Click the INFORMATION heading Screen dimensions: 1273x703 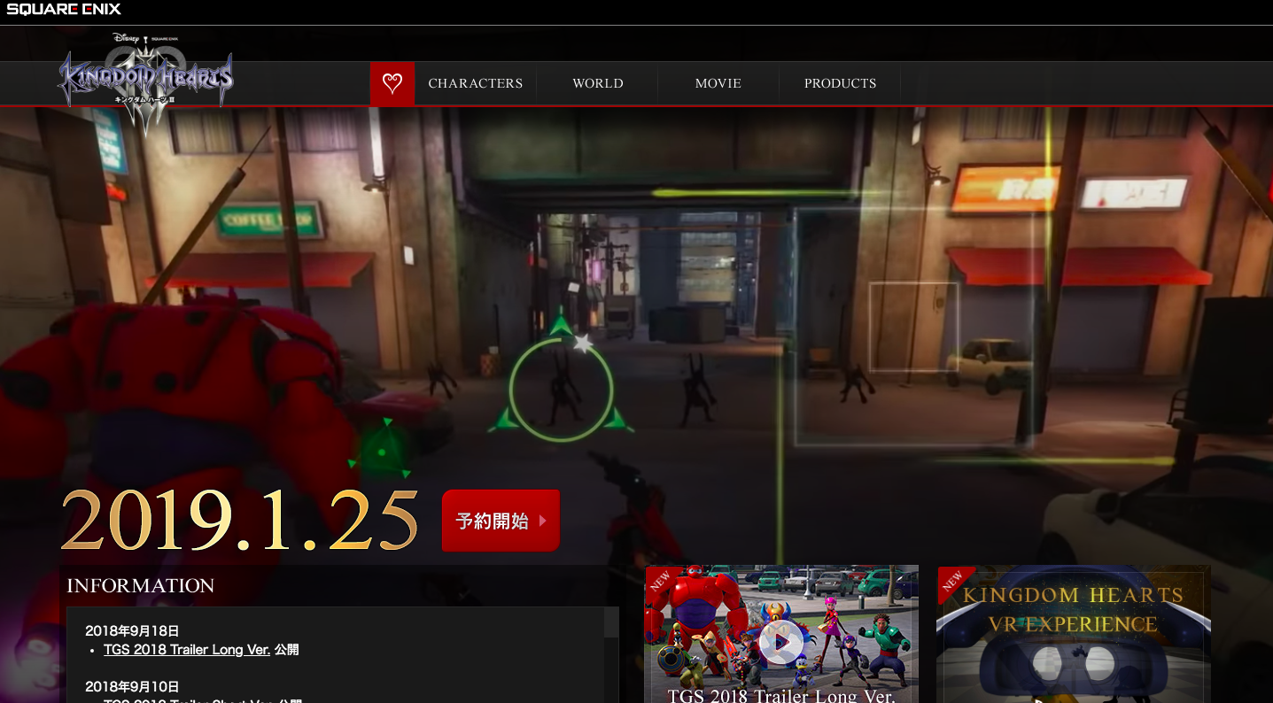tap(141, 586)
